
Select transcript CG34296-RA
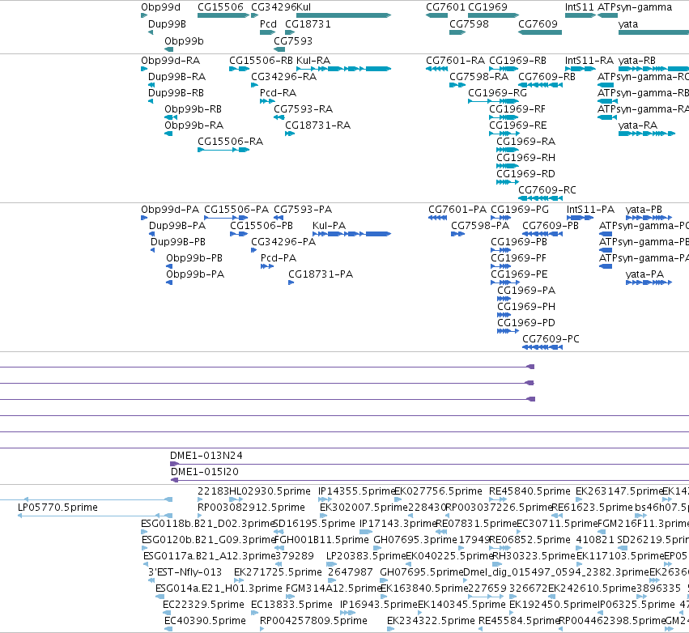point(254,85)
